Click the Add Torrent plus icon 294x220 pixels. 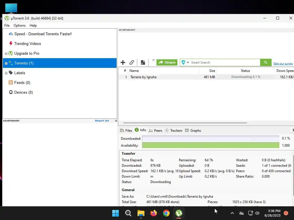pyautogui.click(x=123, y=62)
